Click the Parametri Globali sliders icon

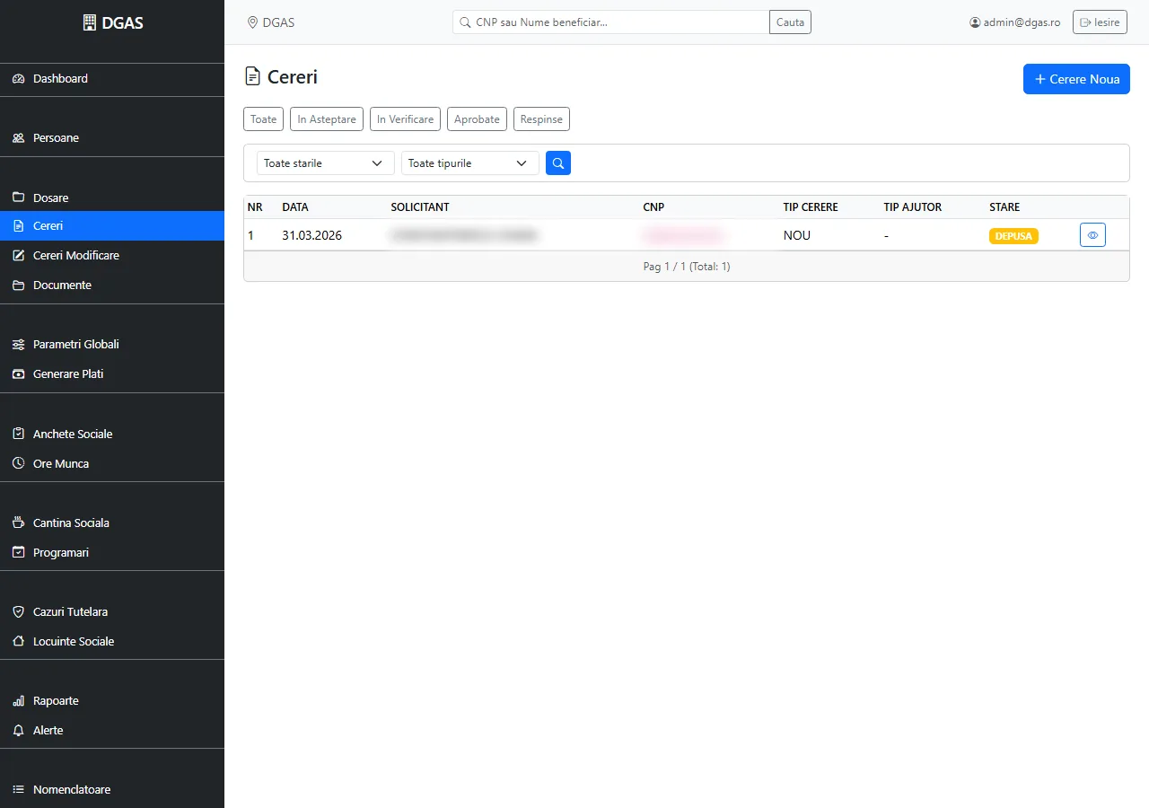[18, 345]
